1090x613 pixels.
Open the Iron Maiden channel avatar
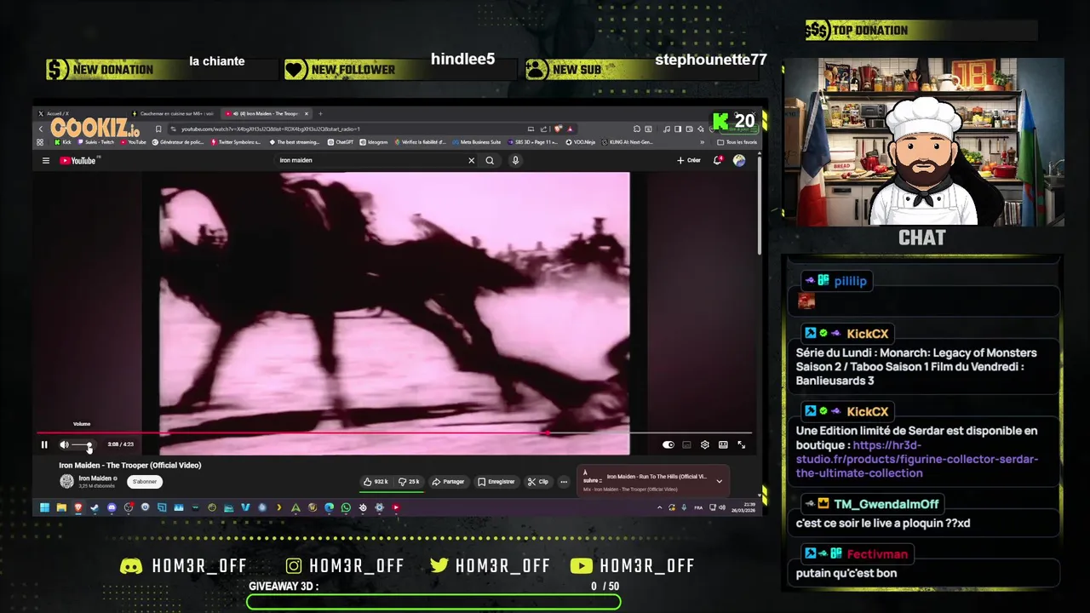pyautogui.click(x=66, y=481)
